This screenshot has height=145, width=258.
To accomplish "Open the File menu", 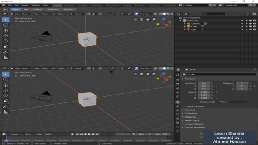I will (x=10, y=5).
